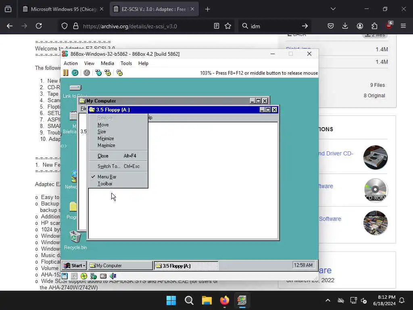Image resolution: width=413 pixels, height=310 pixels.
Task: Open a new Firefox tab
Action: (208, 9)
